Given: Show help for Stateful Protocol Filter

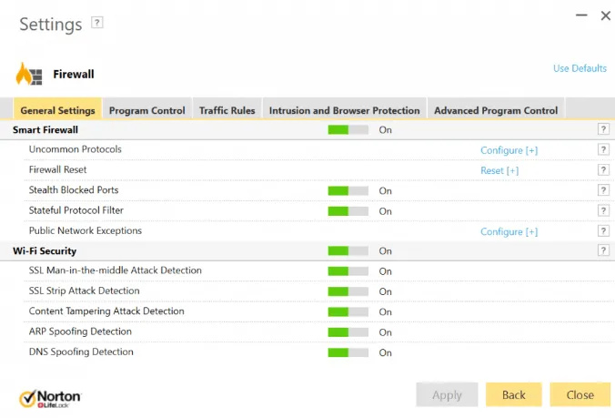Looking at the screenshot, I should click(x=602, y=211).
